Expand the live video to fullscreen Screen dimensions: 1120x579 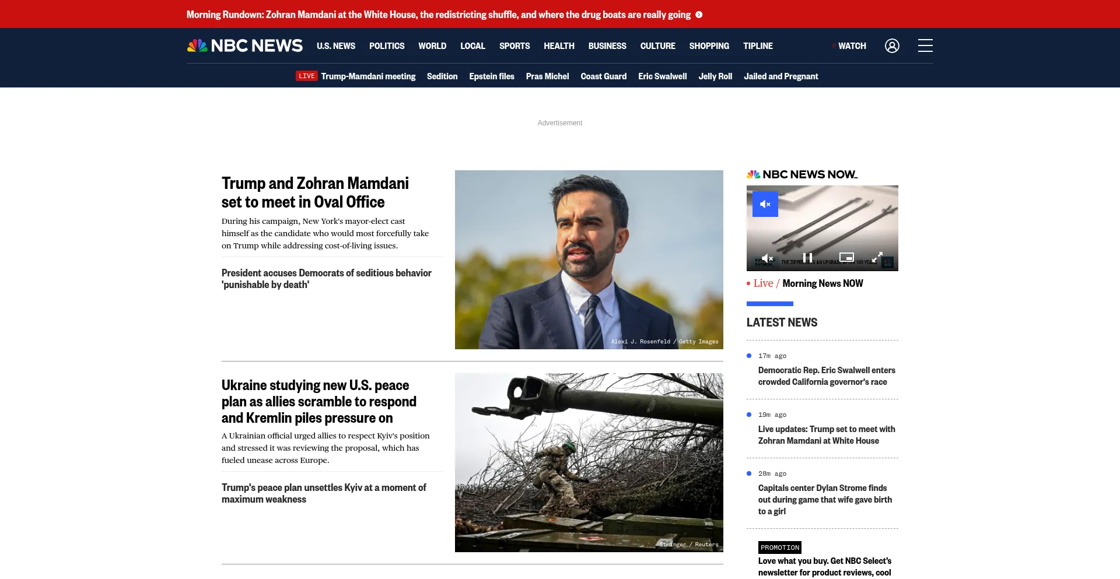pos(877,257)
